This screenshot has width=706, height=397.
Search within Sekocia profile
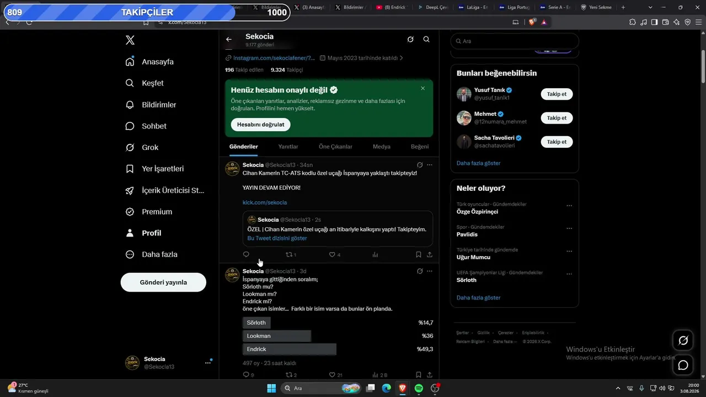coord(426,39)
